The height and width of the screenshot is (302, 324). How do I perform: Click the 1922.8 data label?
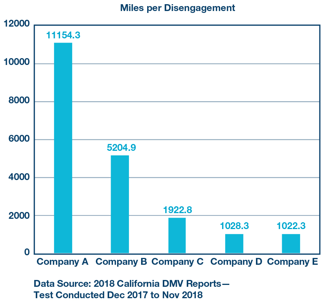[x=178, y=210]
